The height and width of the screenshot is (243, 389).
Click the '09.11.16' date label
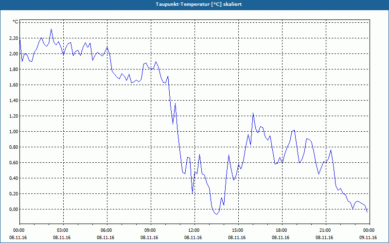[x=368, y=238]
